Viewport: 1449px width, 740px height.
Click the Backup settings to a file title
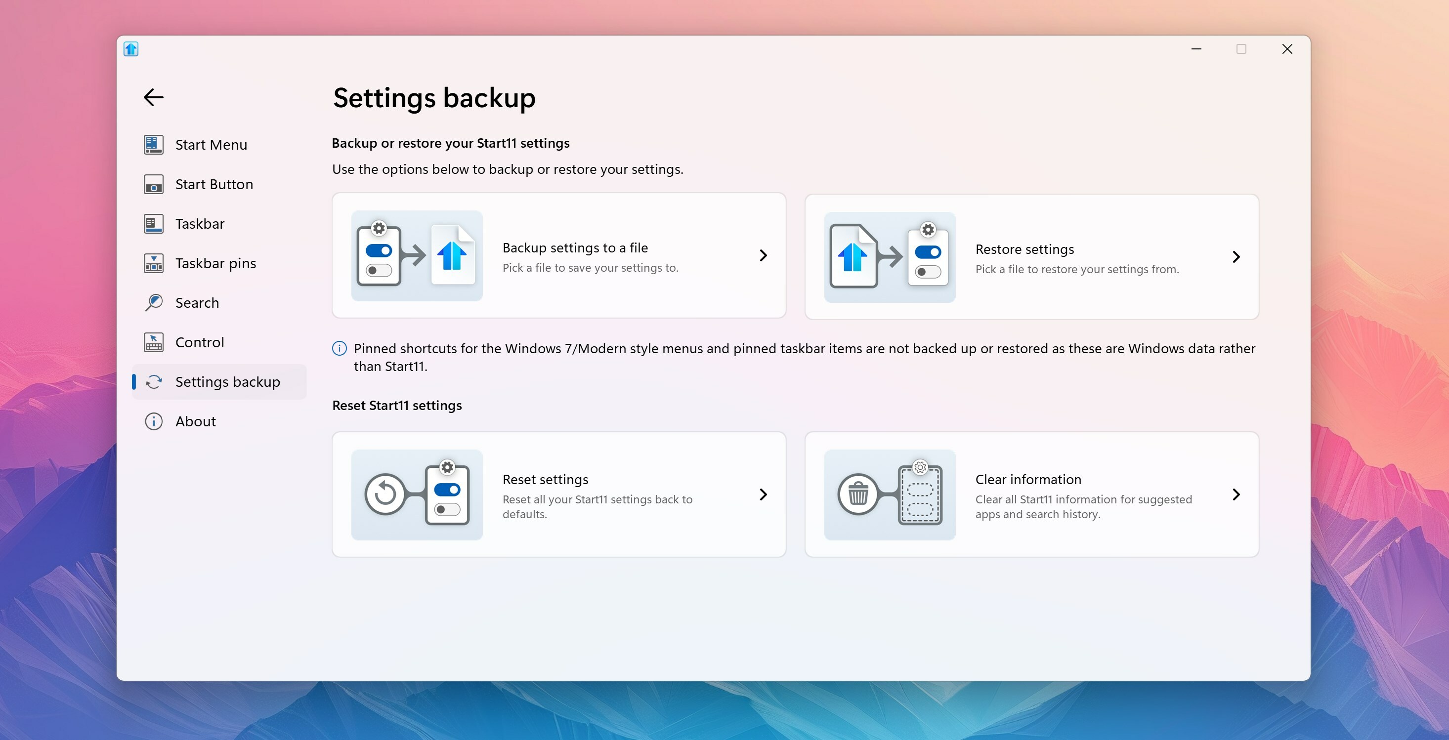point(575,248)
